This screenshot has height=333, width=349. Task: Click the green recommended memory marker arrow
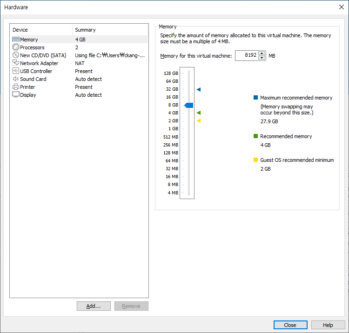pos(199,113)
